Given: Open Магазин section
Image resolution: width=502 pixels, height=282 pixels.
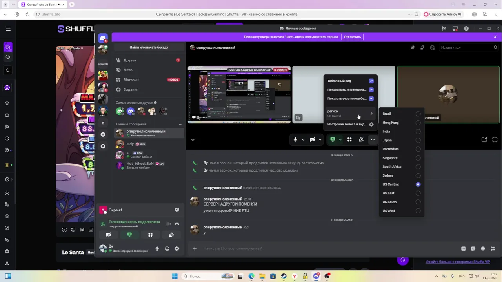Looking at the screenshot, I should pyautogui.click(x=149, y=80).
